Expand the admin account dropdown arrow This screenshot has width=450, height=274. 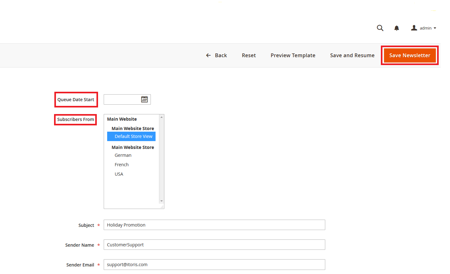coord(435,28)
